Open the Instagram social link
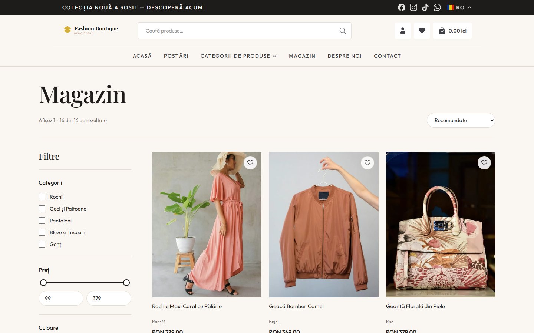Screen dimensions: 534x333 click(x=413, y=7)
